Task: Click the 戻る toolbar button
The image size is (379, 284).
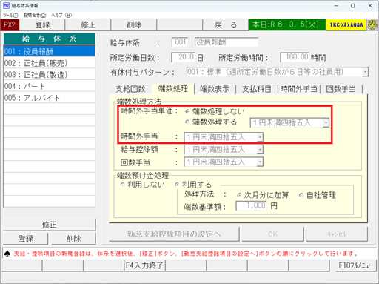Action: (226, 25)
